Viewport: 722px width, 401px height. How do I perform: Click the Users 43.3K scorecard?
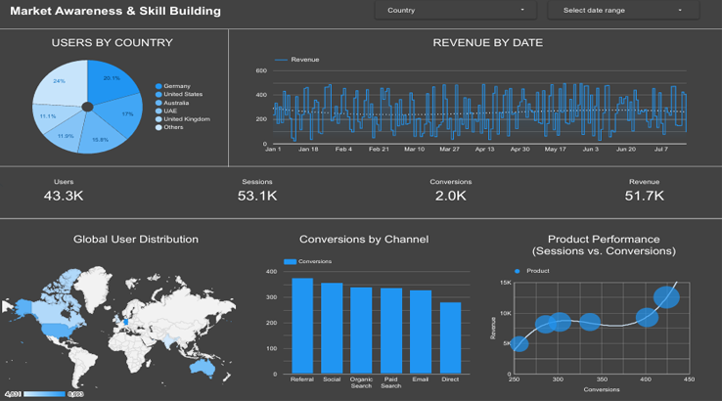[x=64, y=191]
